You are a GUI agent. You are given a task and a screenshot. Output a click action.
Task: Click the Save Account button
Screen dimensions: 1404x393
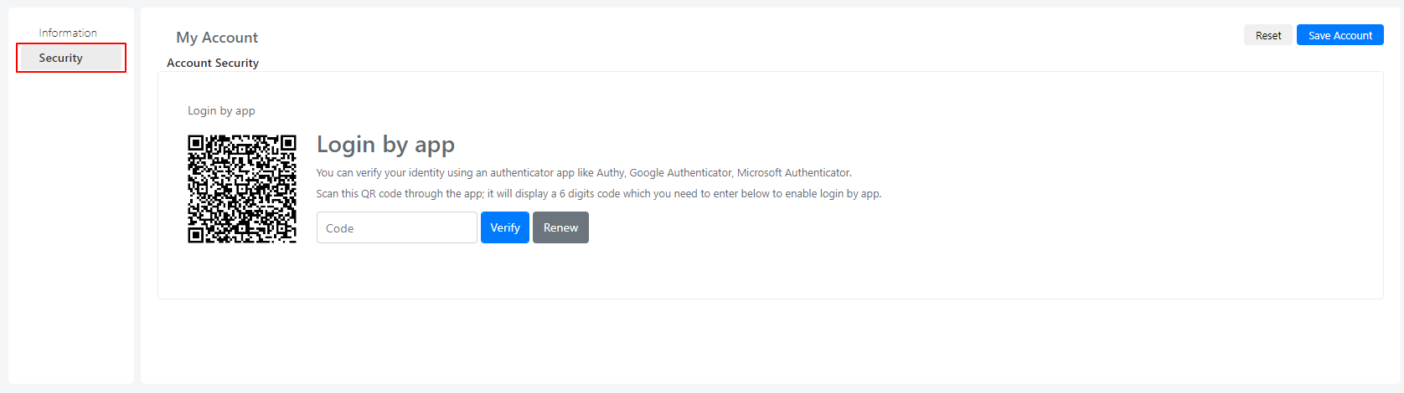point(1340,35)
